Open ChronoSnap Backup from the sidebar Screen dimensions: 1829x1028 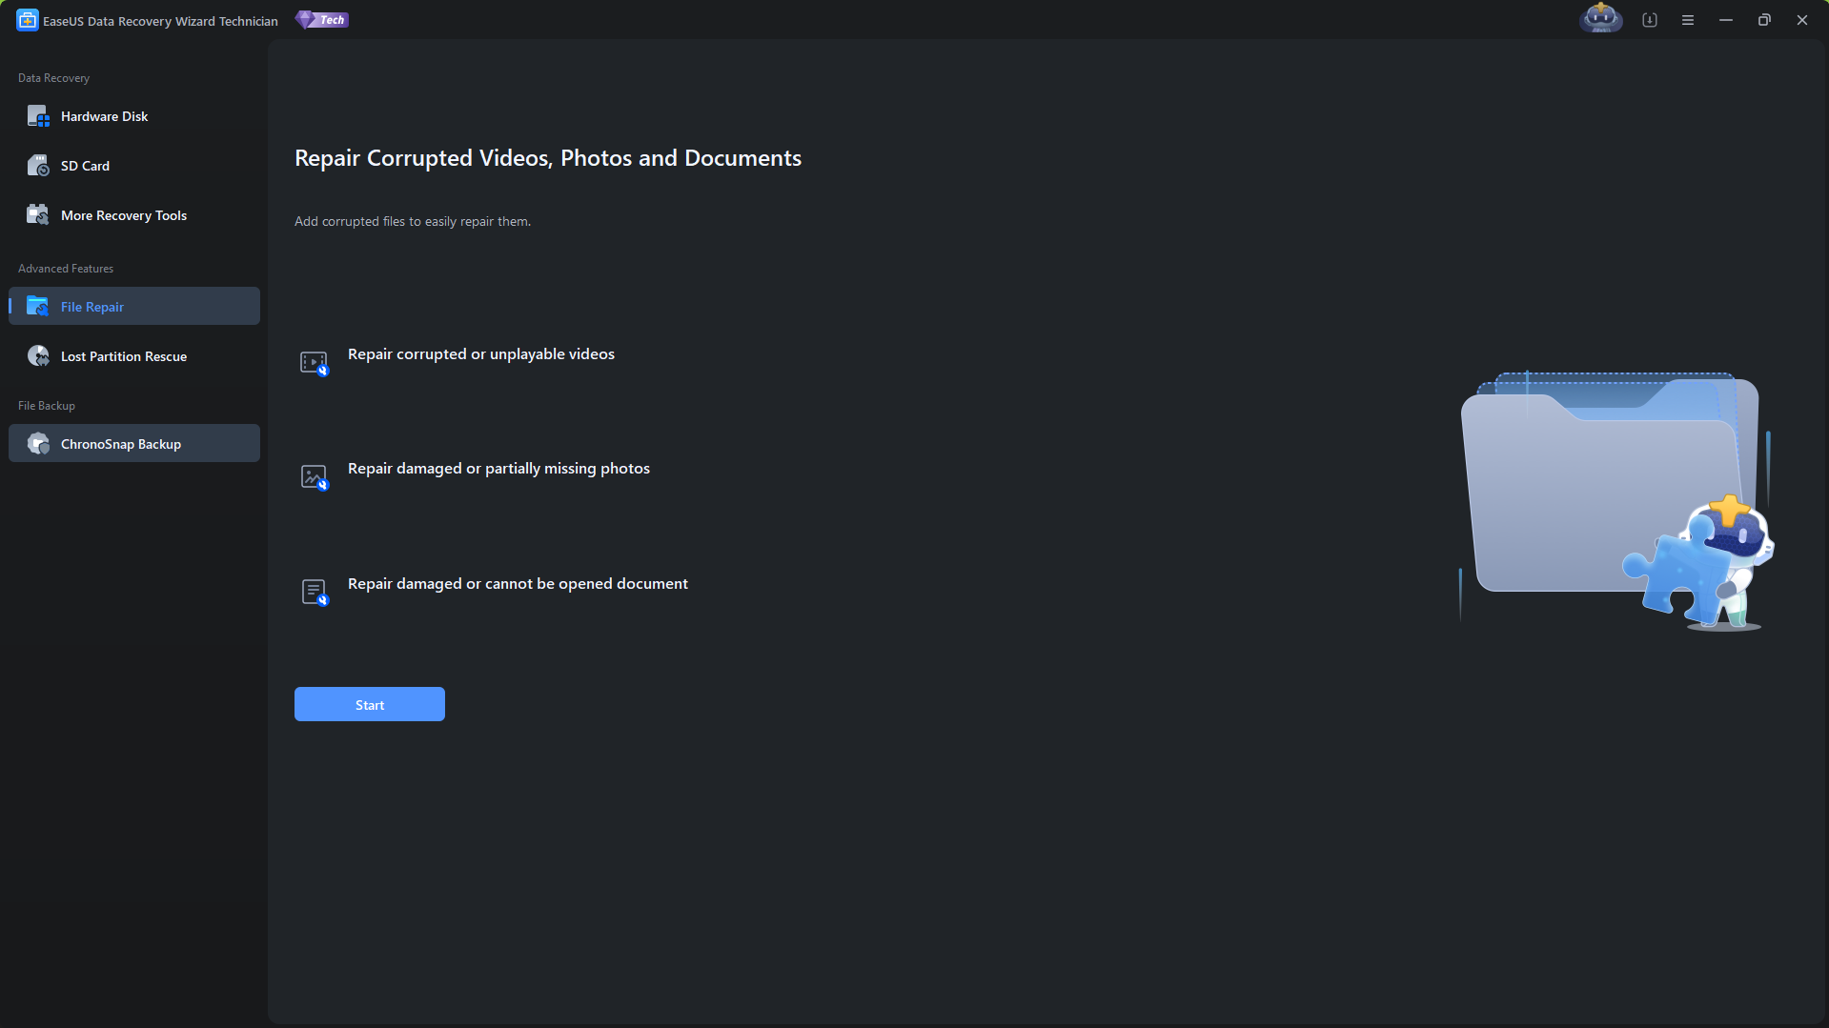pos(121,444)
